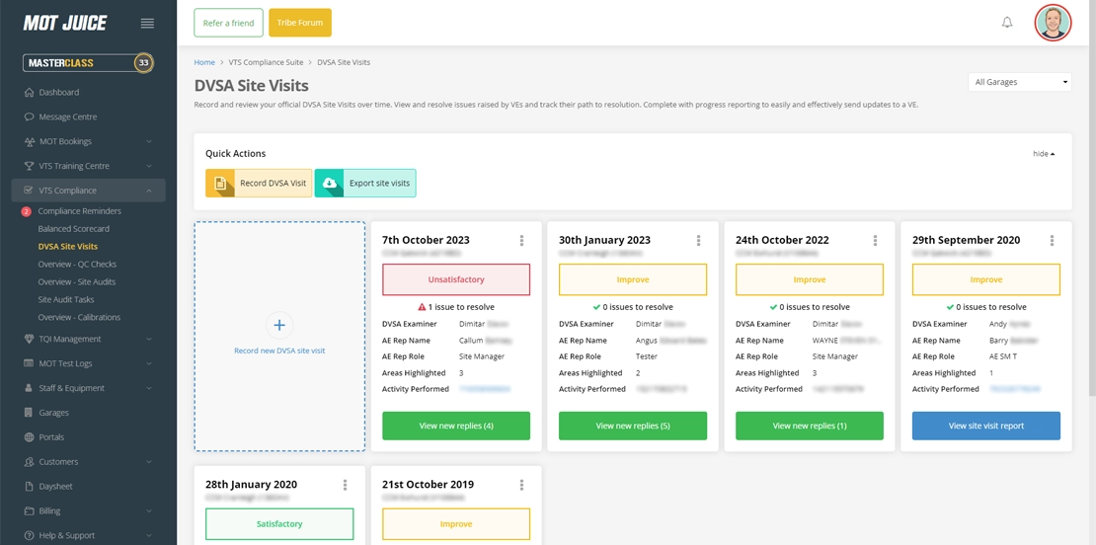1096x545 pixels.
Task: Open options menu for 30th January 2023 card
Action: click(698, 240)
